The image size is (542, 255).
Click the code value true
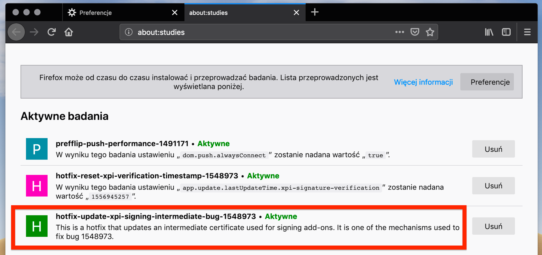(375, 155)
